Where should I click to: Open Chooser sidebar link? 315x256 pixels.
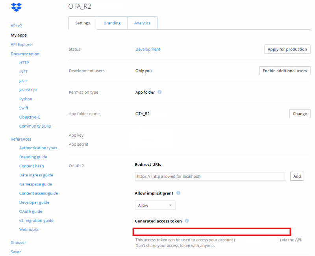click(19, 243)
